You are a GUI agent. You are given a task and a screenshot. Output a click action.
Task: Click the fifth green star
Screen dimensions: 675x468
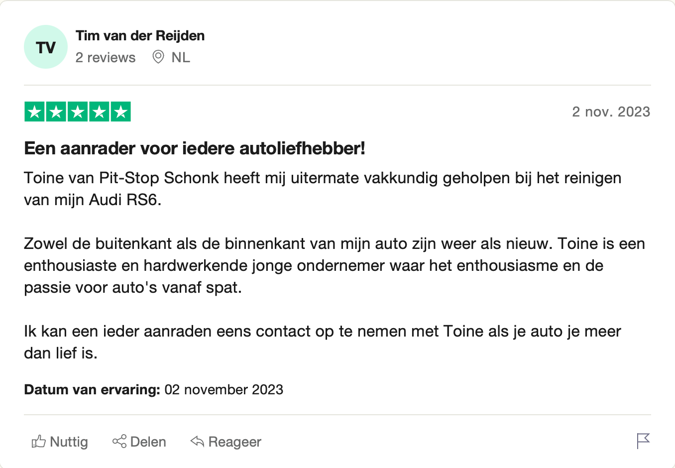click(x=121, y=112)
